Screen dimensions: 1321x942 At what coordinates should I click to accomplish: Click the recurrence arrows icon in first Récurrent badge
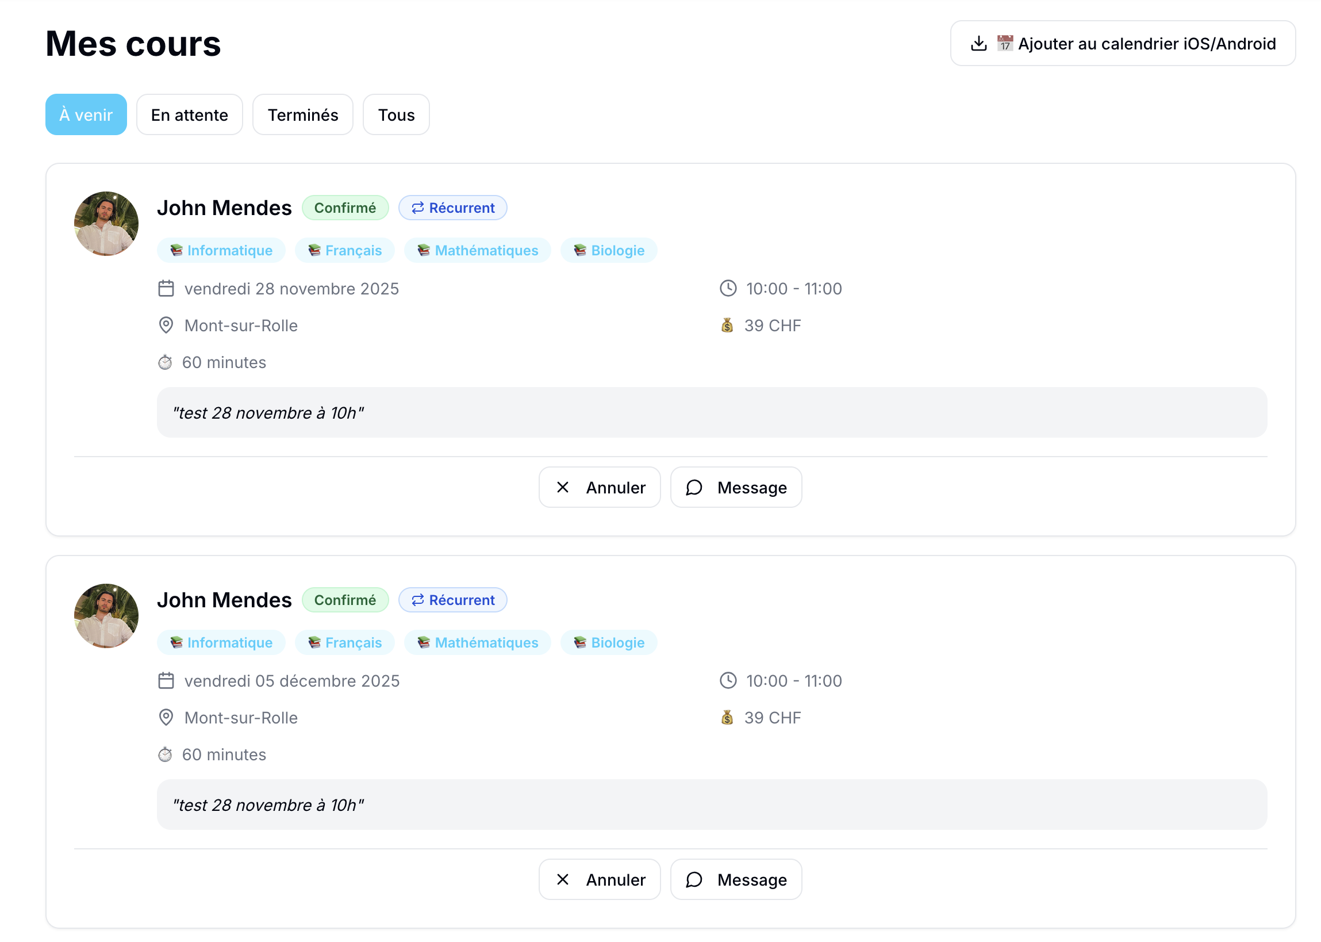(417, 208)
